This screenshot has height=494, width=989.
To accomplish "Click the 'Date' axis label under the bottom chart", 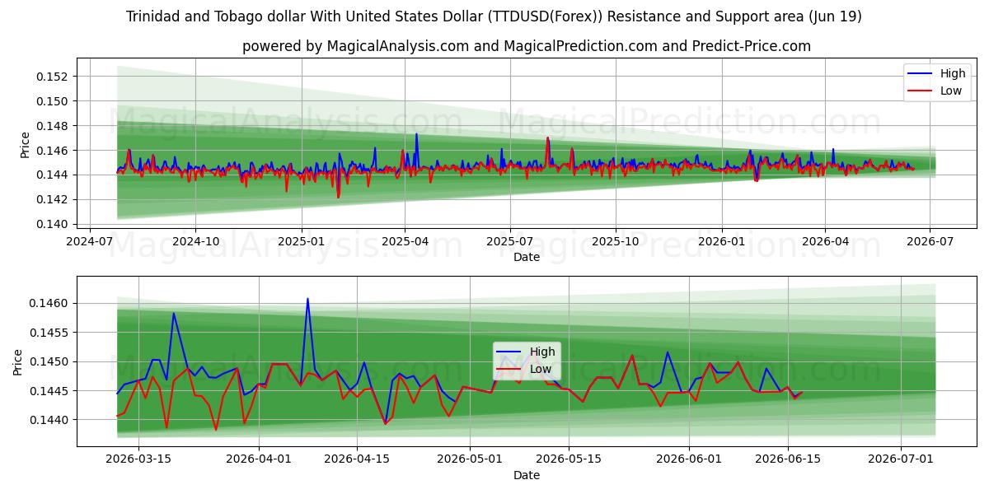I will 527,475.
